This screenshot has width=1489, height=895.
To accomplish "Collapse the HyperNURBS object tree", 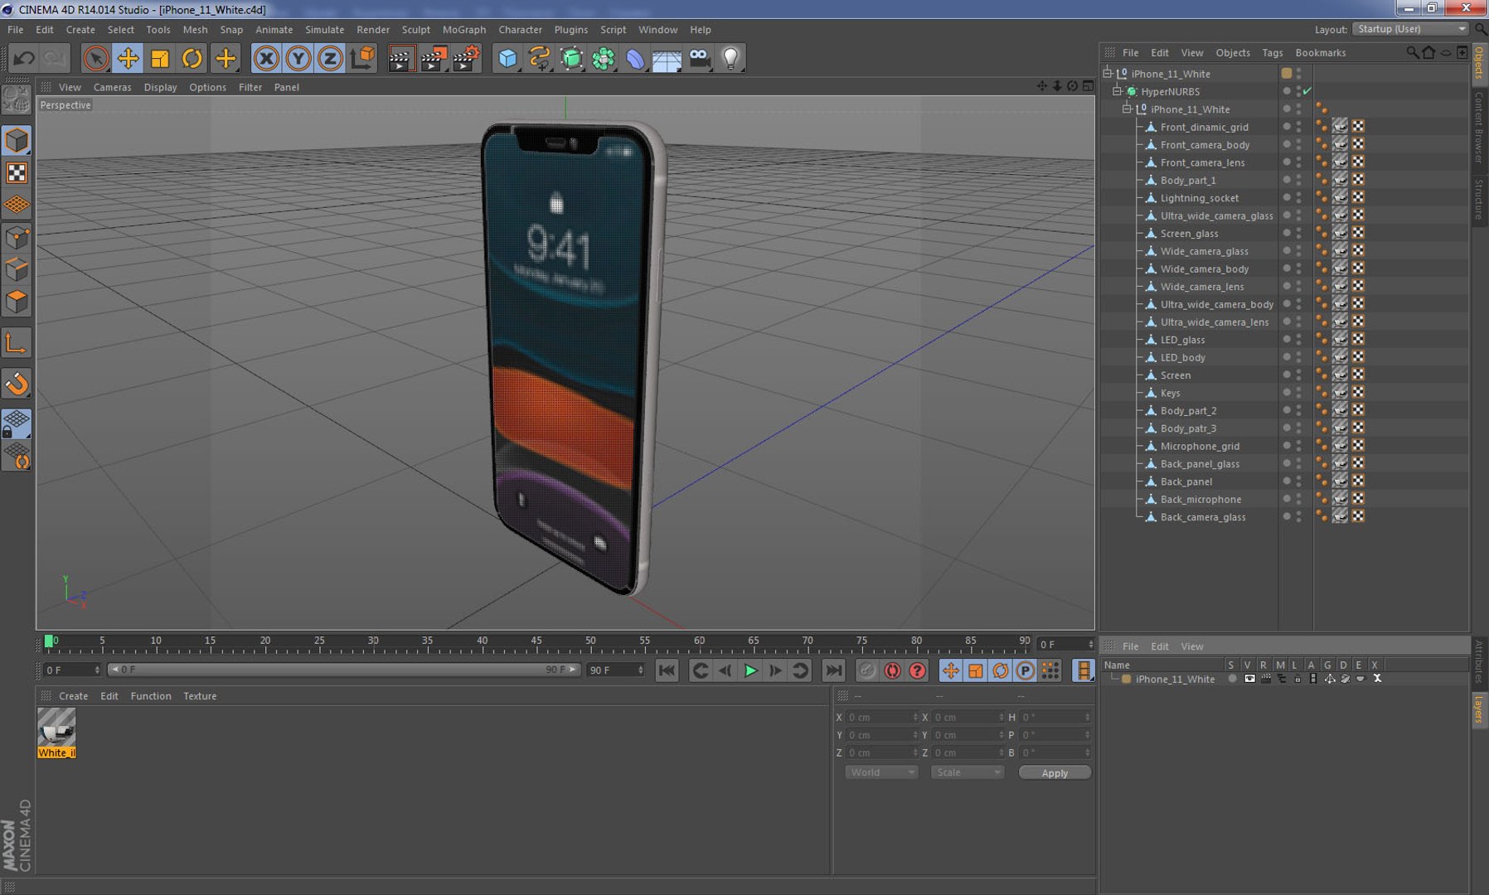I will [x=1118, y=91].
